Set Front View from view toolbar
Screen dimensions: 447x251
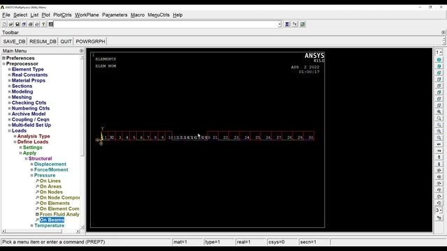point(439,73)
